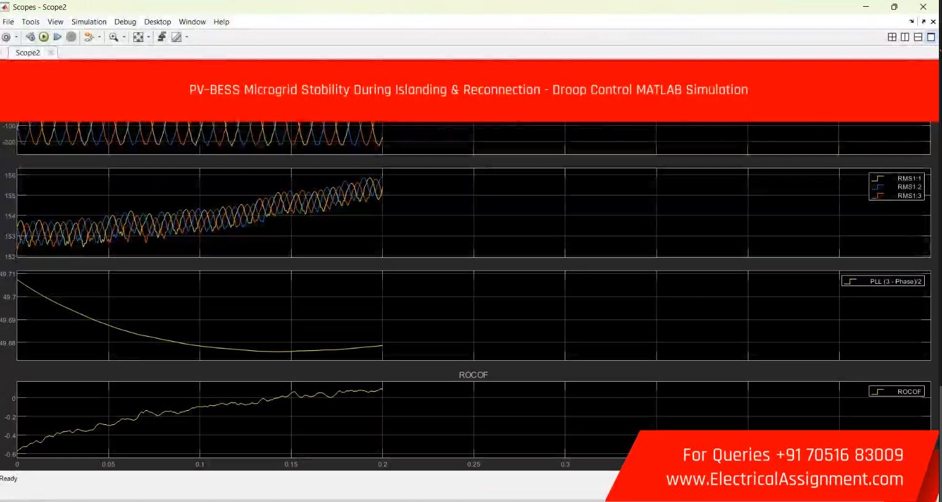
Task: Click the Ready status bar text
Action: 9,479
